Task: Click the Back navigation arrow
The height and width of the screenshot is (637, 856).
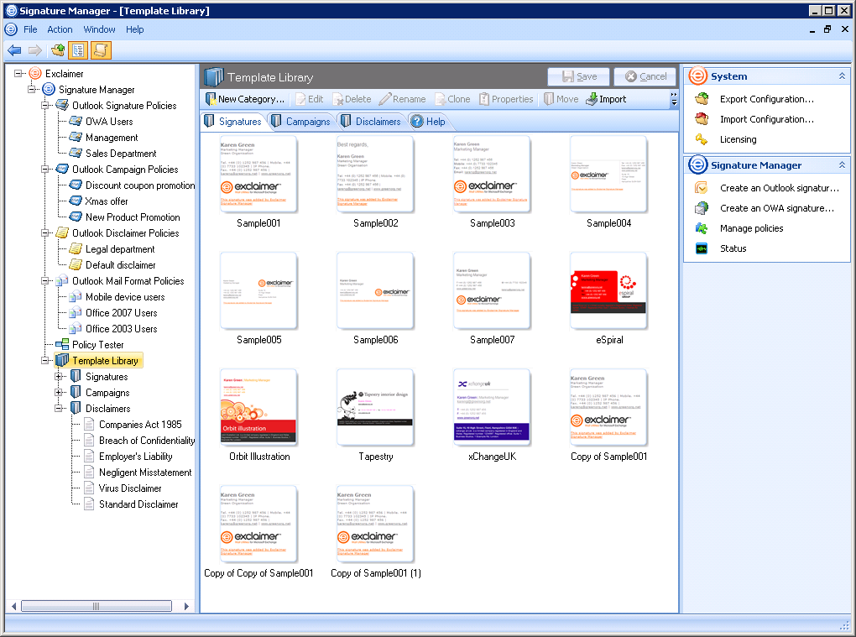Action: tap(14, 50)
